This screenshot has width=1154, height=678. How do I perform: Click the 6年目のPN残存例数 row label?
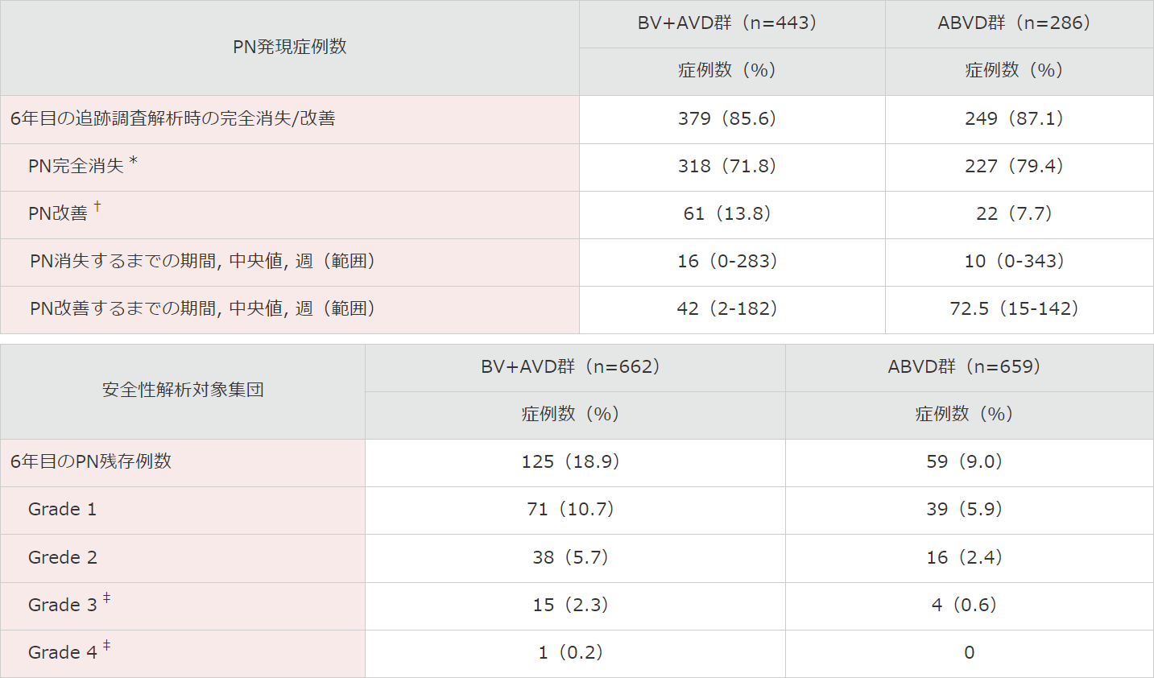(x=183, y=462)
